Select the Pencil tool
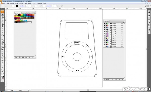Screen dimensions: 151x92 pyautogui.click(x=2, y=35)
